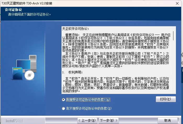The image size is (183, 124).
Task: Proceed with 下一步(N) button
Action: pyautogui.click(x=109, y=121)
